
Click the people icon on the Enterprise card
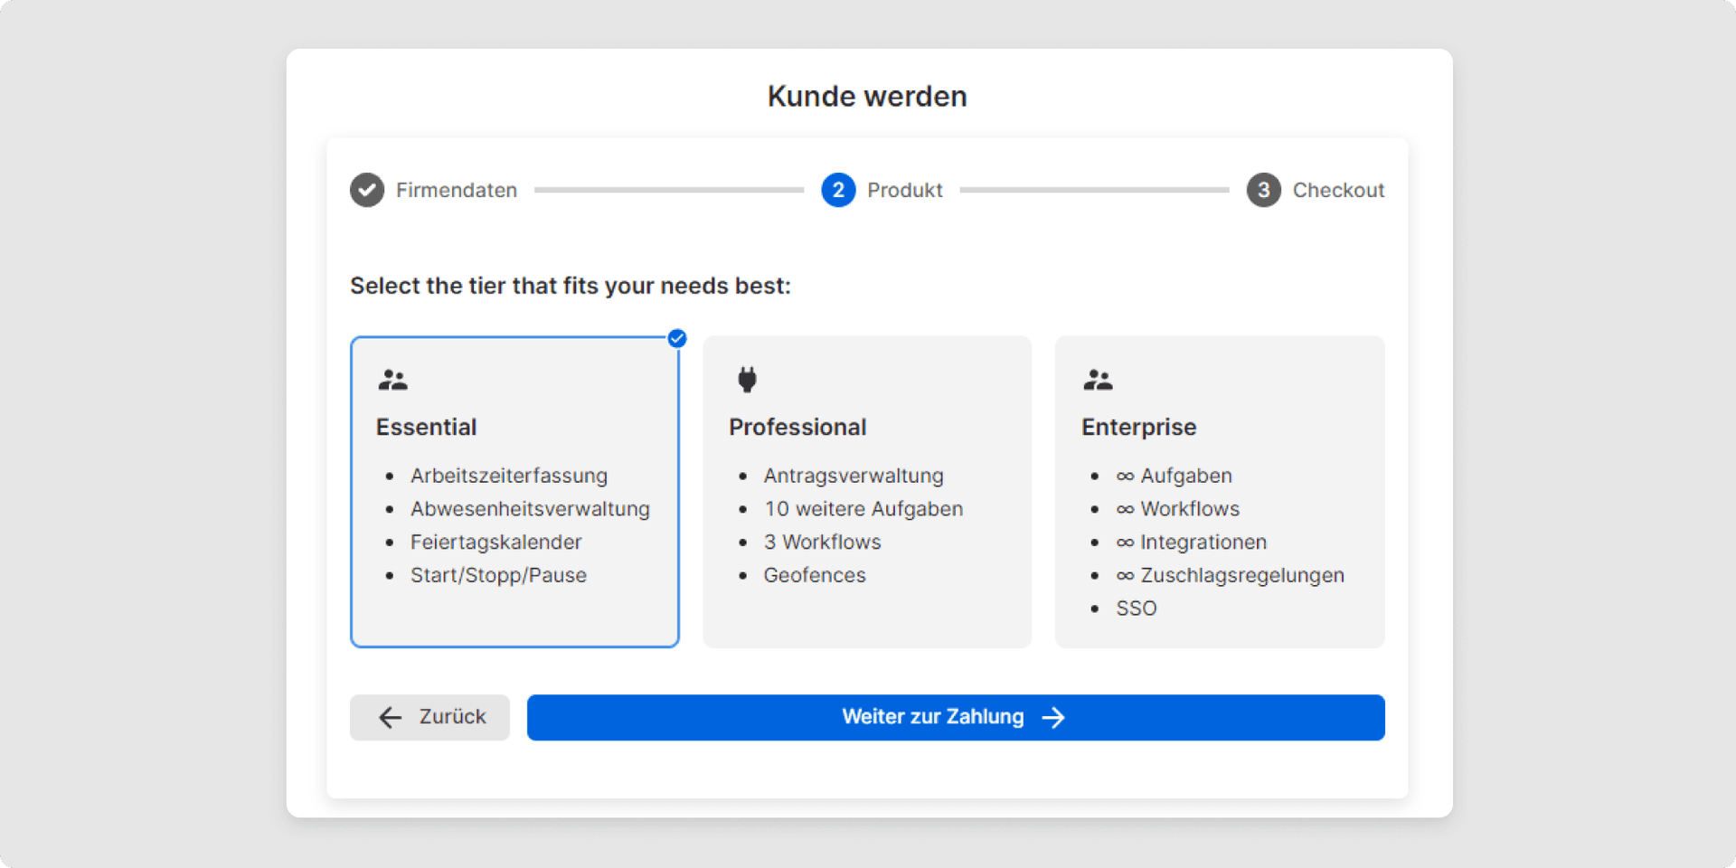point(1099,379)
